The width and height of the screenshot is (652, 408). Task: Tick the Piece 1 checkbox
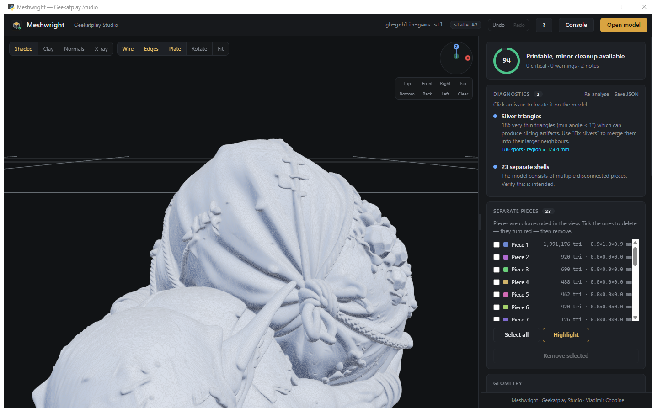point(497,245)
